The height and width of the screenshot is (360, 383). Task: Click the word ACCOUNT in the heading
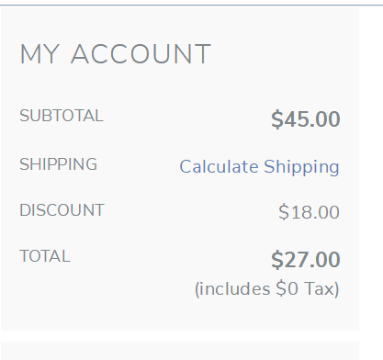tap(141, 54)
